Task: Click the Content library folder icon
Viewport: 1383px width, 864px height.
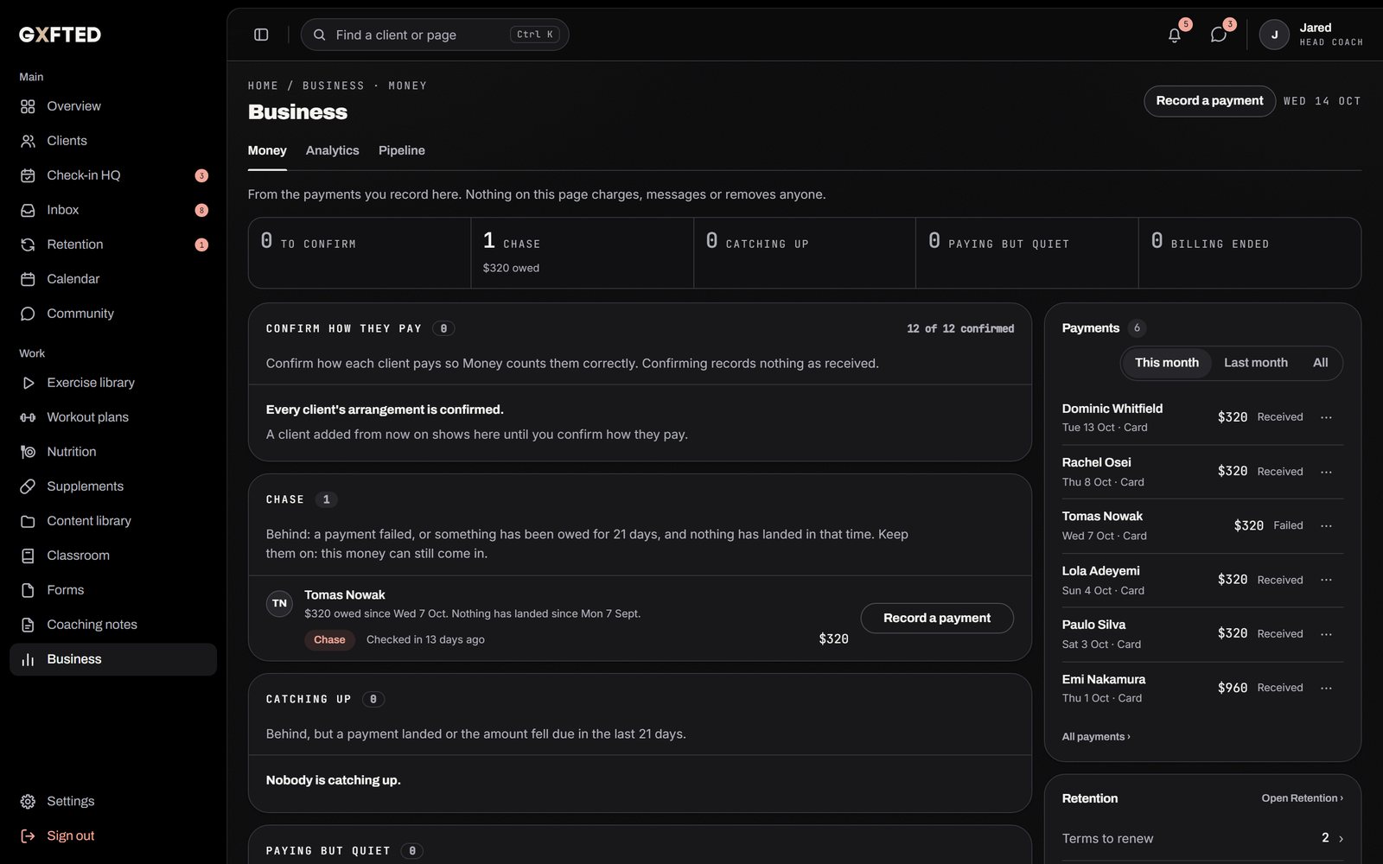Action: point(28,521)
